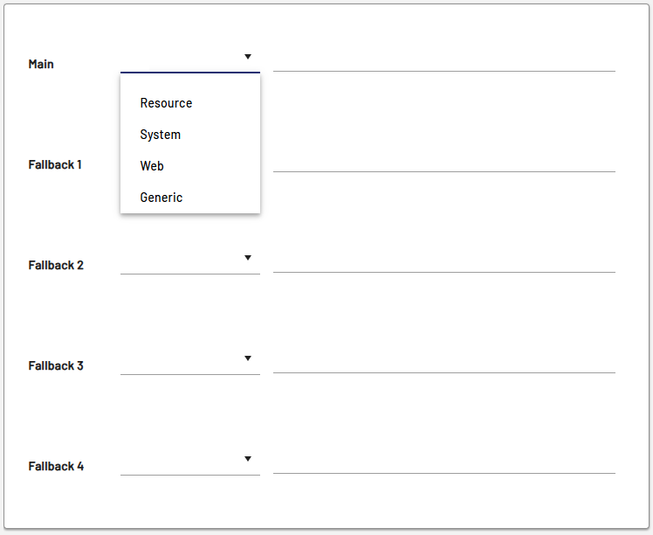Select the Generic option in the dropdown

click(162, 198)
